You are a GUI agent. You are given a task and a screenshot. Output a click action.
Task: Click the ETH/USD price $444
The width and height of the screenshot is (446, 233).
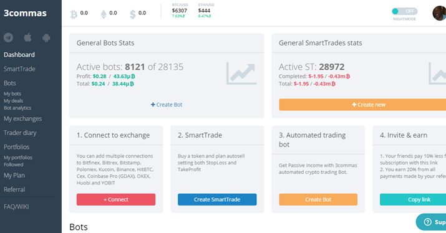[x=204, y=11]
